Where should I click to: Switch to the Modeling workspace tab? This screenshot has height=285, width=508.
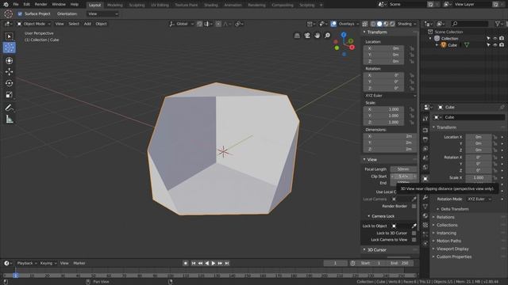pos(114,5)
